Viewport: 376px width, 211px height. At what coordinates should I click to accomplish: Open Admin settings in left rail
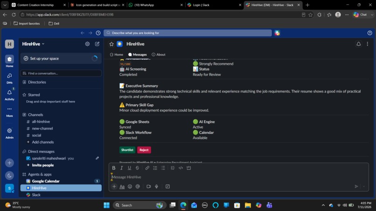point(9,133)
